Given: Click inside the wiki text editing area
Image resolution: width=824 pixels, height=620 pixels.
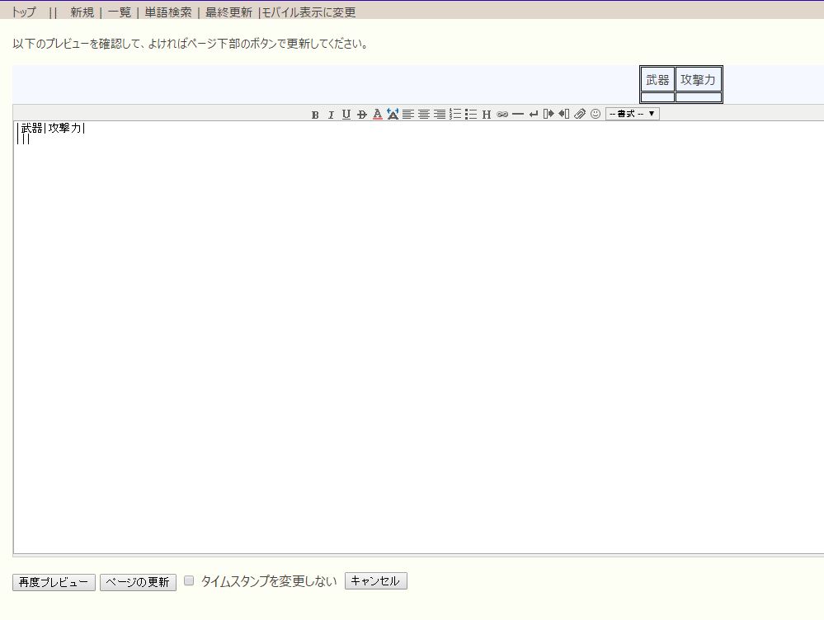Looking at the screenshot, I should click(x=412, y=330).
